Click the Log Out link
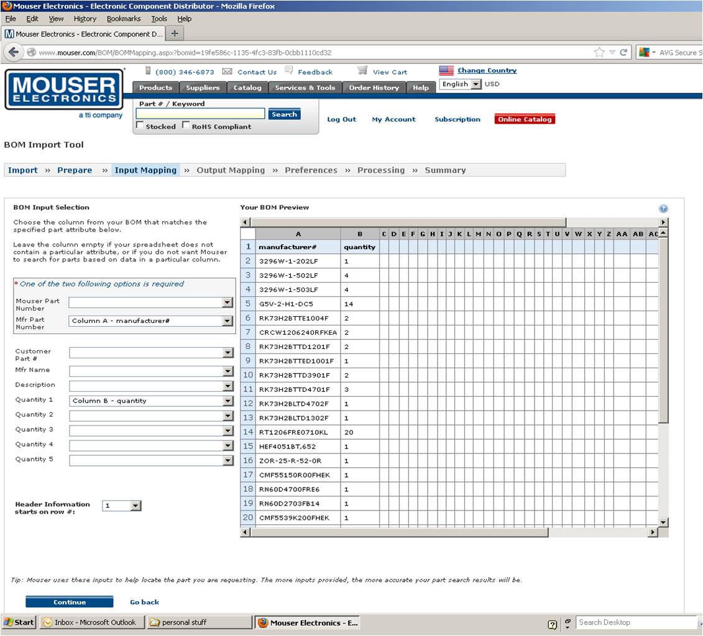The width and height of the screenshot is (703, 636). pos(341,119)
